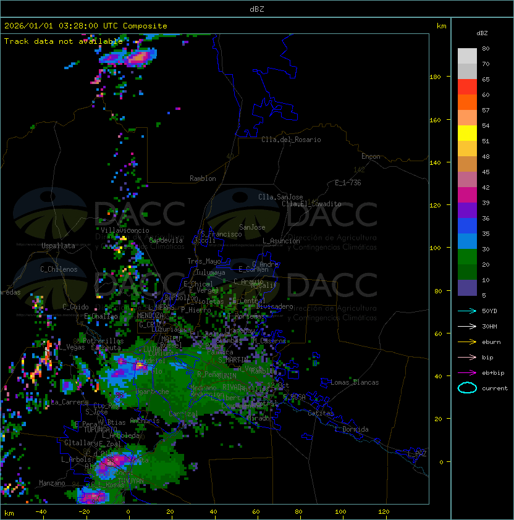This screenshot has width=514, height=520.
Task: Click the 'Clla.El_Cavadito' map label
Action: pyautogui.click(x=311, y=204)
